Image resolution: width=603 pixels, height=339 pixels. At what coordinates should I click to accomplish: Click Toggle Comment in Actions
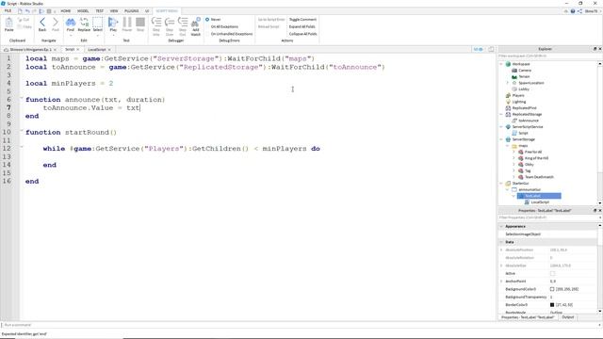[x=302, y=19]
